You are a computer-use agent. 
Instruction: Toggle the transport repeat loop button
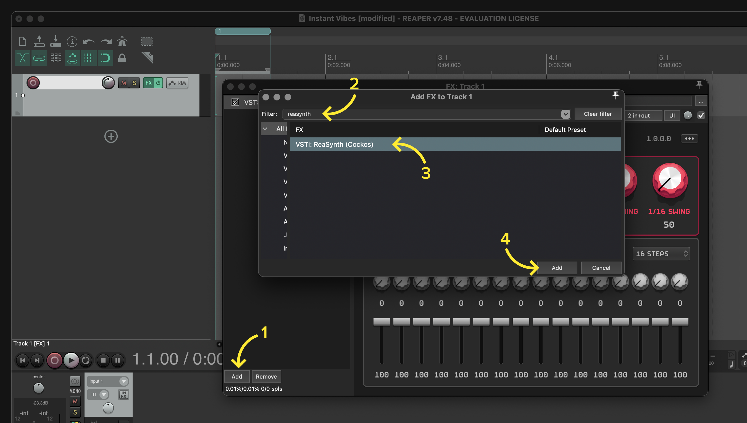tap(85, 360)
